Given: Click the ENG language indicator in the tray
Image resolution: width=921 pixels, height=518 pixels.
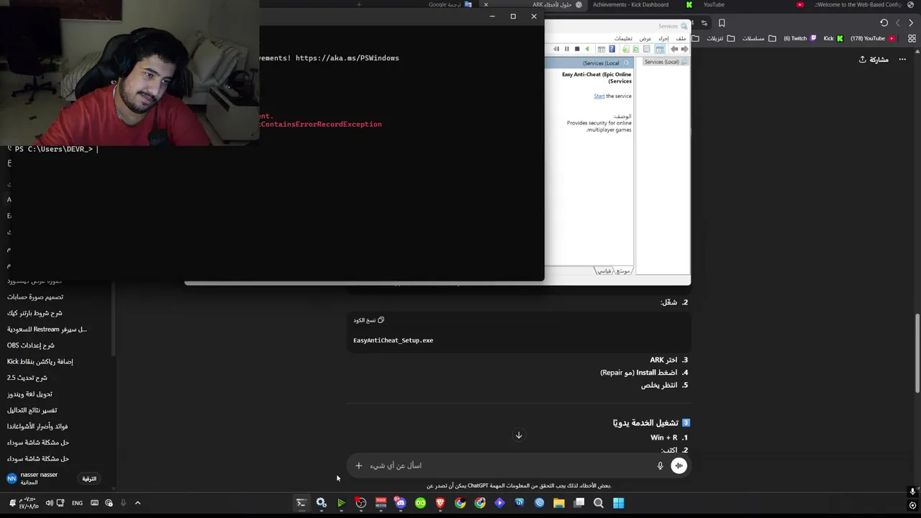Looking at the screenshot, I should pyautogui.click(x=77, y=503).
